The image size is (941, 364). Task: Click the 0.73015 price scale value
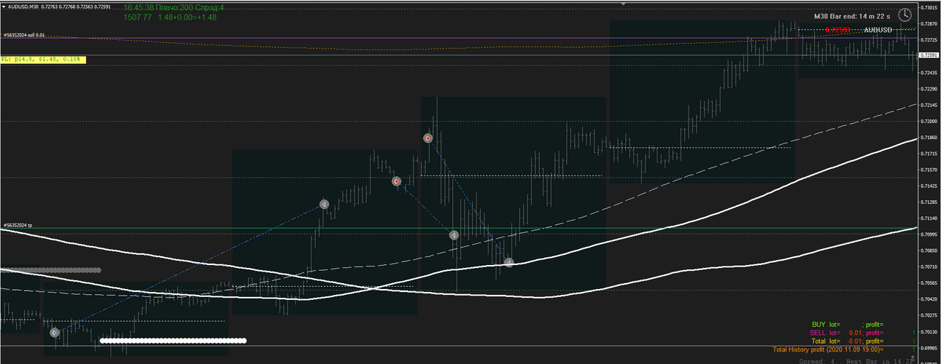(x=929, y=7)
